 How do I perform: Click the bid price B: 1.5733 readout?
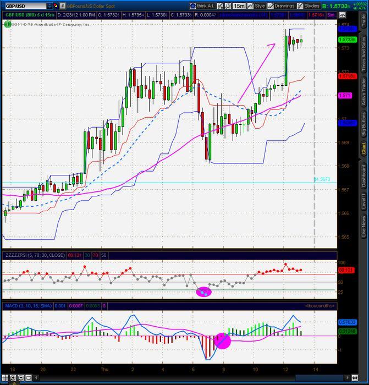click(336, 6)
